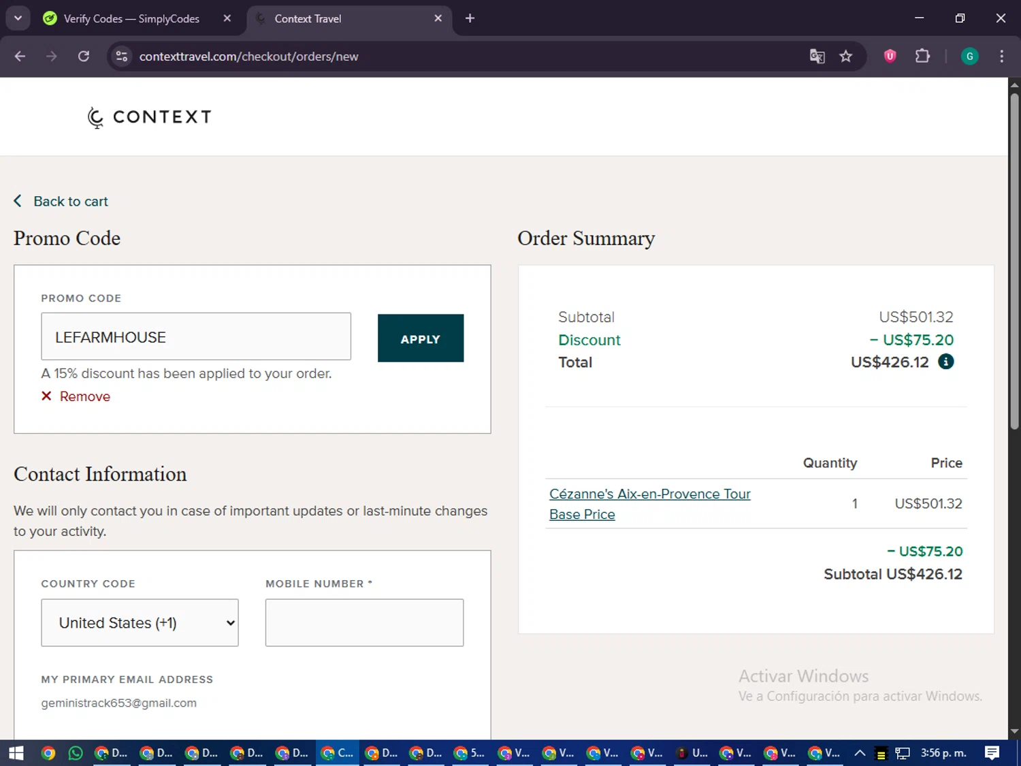Viewport: 1021px width, 766px height.
Task: Close the Verify Codes — SimplyCodes tab
Action: (227, 18)
